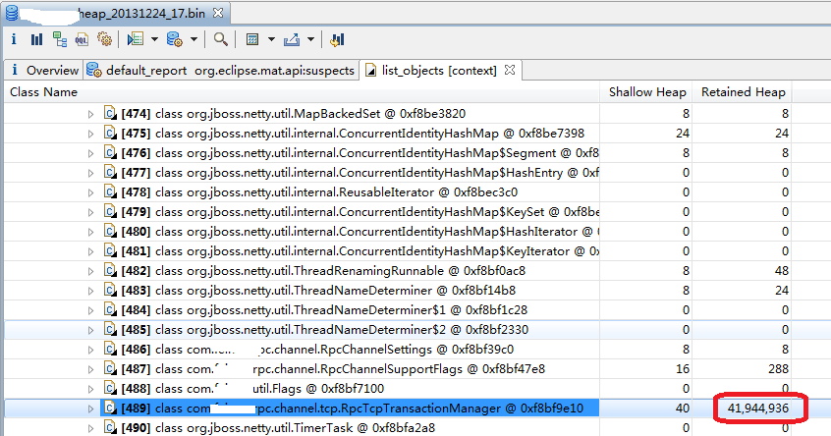Screen dimensions: 831x436
Task: Click the info icon on Overview tab
Action: click(15, 70)
